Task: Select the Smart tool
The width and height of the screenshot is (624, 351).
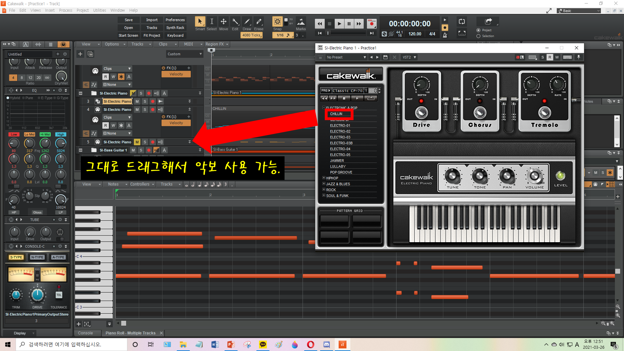Action: (x=200, y=22)
